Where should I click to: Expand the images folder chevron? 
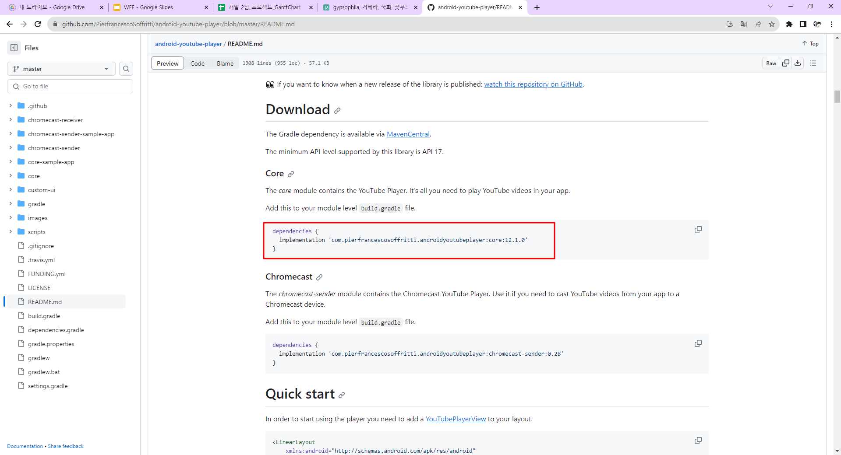coord(11,218)
